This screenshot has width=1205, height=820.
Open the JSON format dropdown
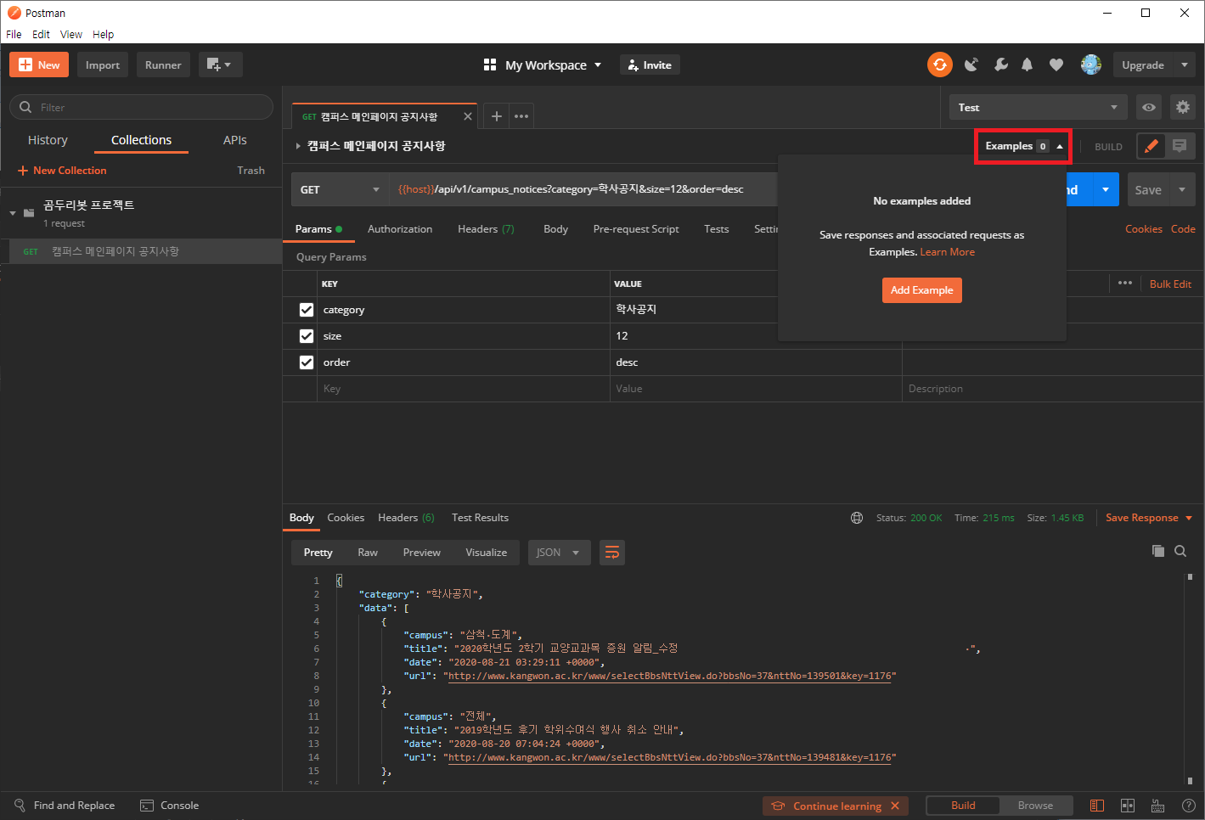pyautogui.click(x=559, y=553)
